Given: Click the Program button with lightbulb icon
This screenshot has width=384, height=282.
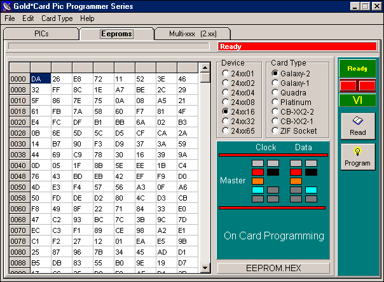Looking at the screenshot, I should 358,157.
